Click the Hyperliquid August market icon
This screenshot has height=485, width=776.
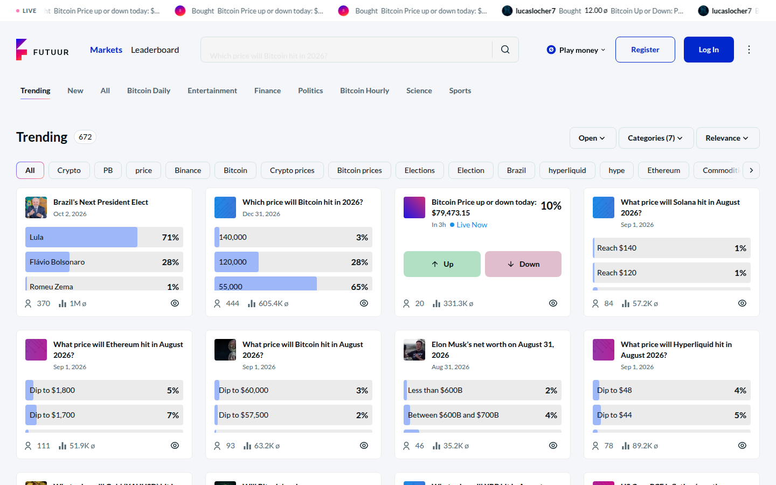pyautogui.click(x=604, y=350)
